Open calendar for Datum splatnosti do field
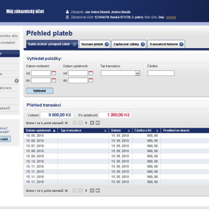 coord(91,80)
